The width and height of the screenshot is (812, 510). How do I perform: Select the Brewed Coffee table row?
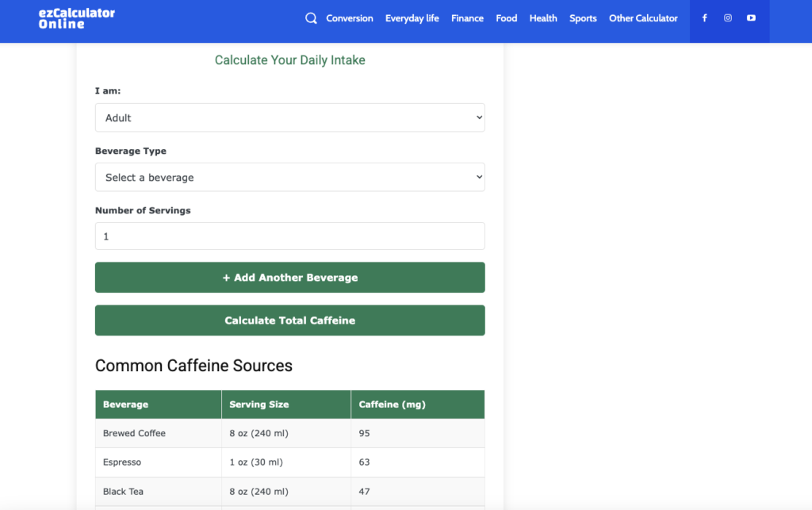(289, 433)
